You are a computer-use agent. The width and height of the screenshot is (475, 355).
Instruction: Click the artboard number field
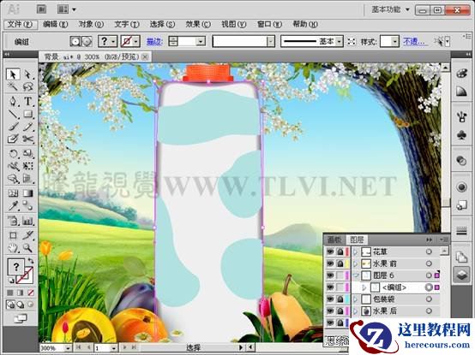point(102,348)
